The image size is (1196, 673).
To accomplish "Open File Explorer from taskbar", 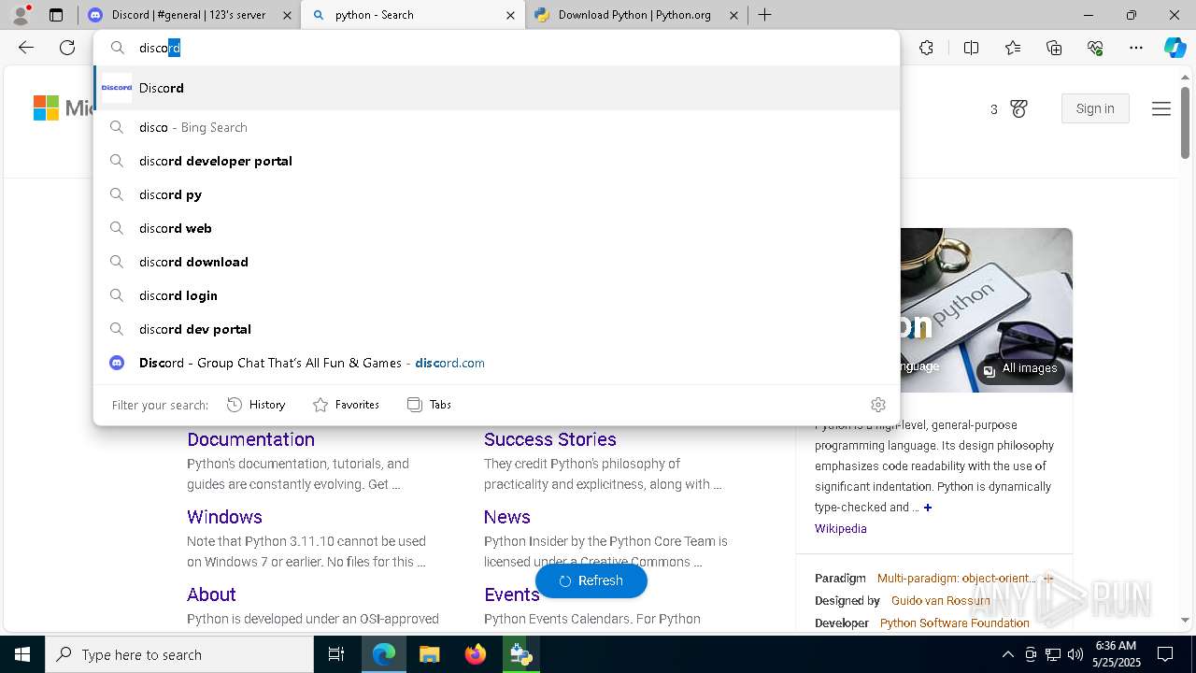I will click(429, 654).
